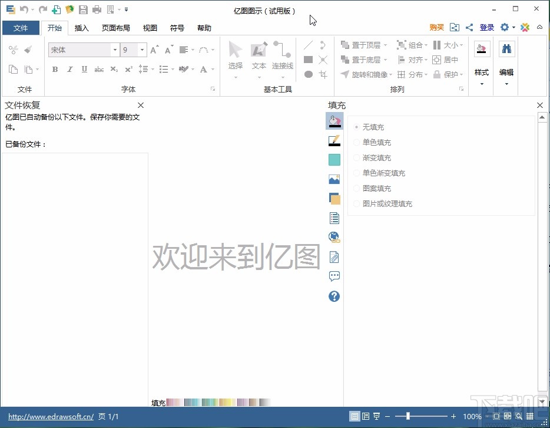550x428 pixels.
Task: Apply Superscript formatting
Action: click(129, 69)
